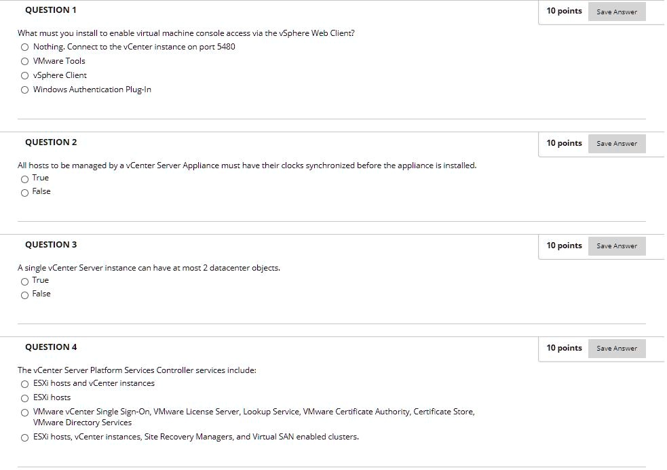Viewport: 667px width, 470px height.
Task: Click the QUESTION 4 heading
Action: point(51,347)
